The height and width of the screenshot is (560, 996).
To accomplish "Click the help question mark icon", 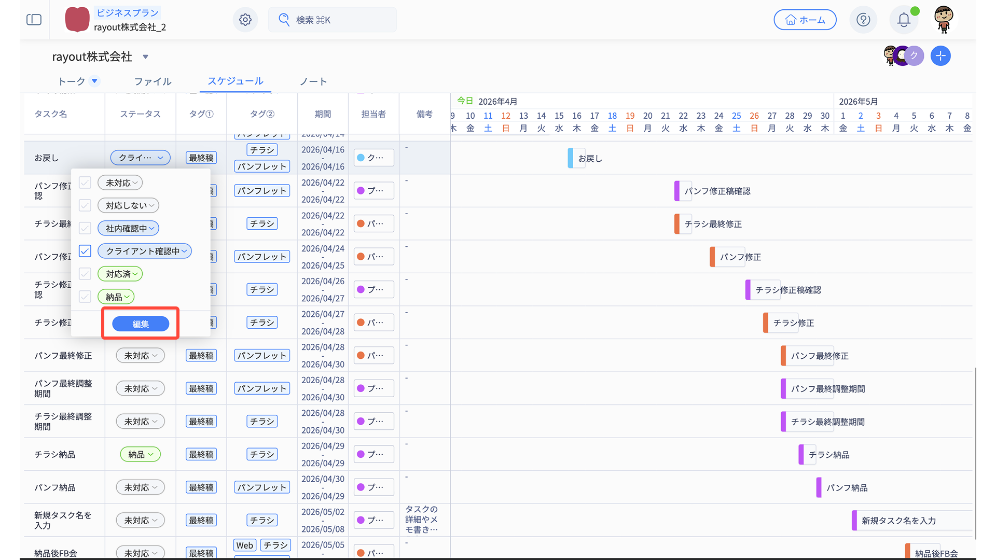I will (863, 20).
